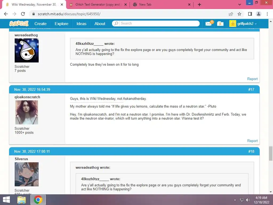Click "1000+ posts" under qloakonscratch
The width and height of the screenshot is (273, 205).
click(24, 133)
